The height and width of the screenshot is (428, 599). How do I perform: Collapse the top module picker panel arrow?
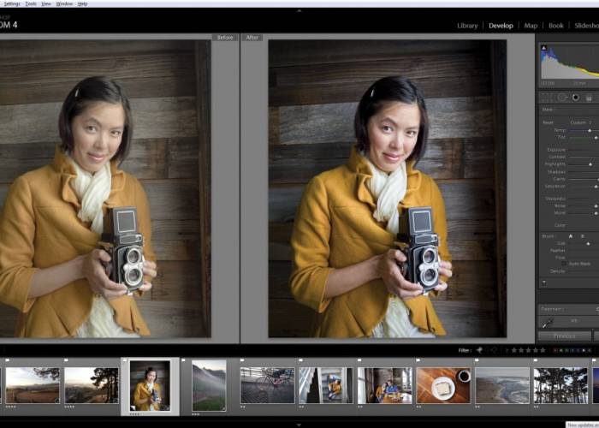(x=299, y=10)
